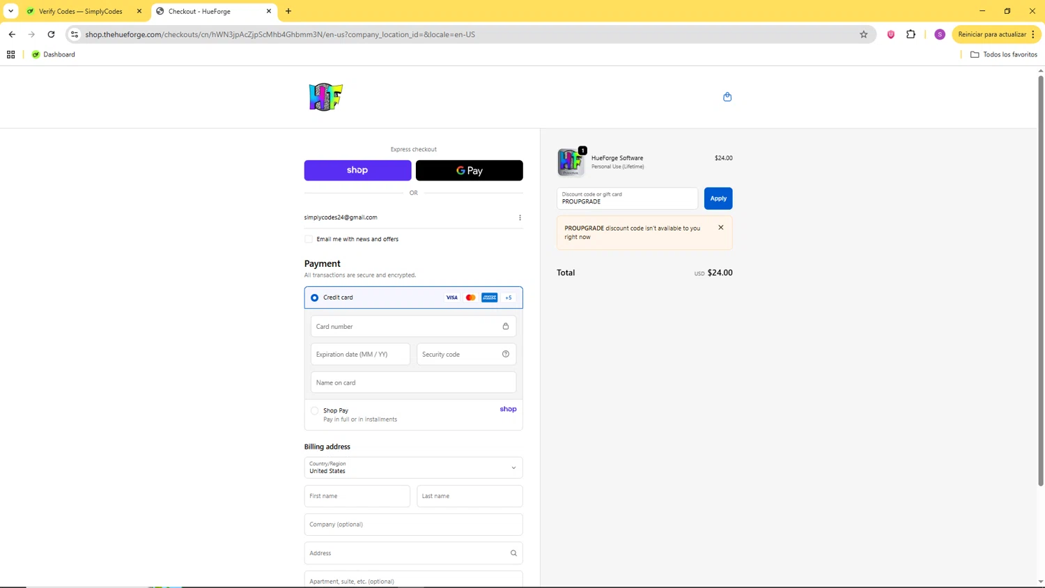Open the email options three-dot menu
The image size is (1045, 588).
[520, 217]
